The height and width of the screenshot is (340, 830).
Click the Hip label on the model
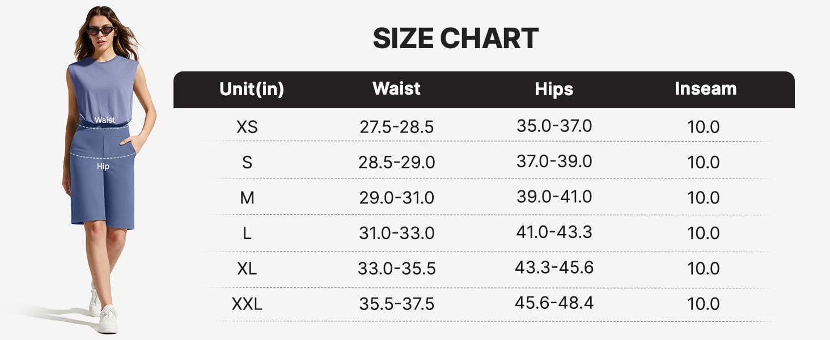(103, 166)
